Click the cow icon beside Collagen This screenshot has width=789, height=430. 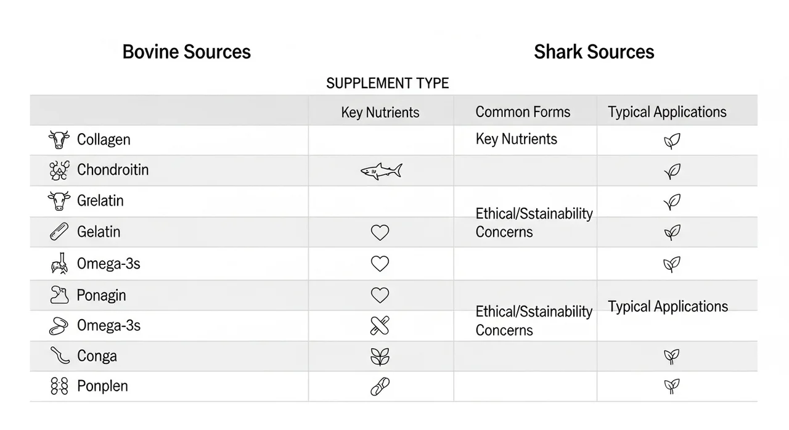pos(59,140)
